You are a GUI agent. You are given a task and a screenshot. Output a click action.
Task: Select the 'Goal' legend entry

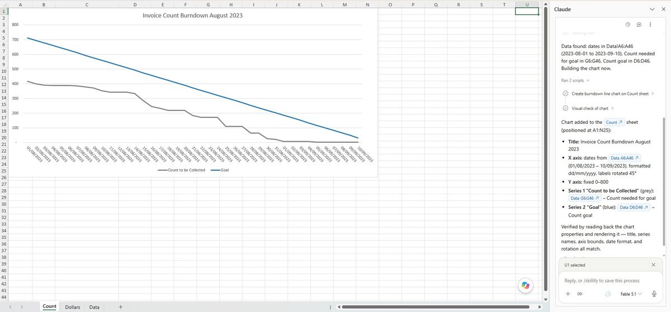click(x=219, y=170)
